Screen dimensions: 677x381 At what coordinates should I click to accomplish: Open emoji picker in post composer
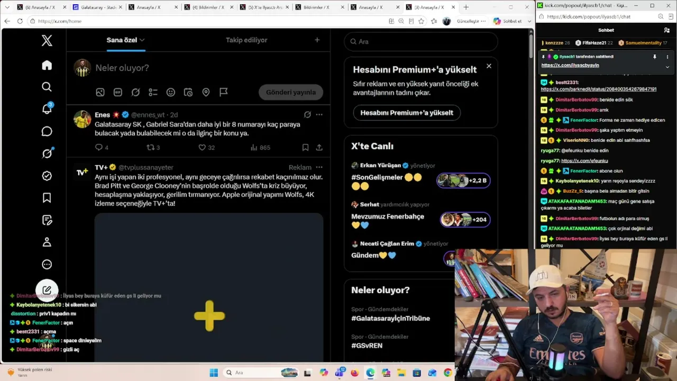click(170, 92)
